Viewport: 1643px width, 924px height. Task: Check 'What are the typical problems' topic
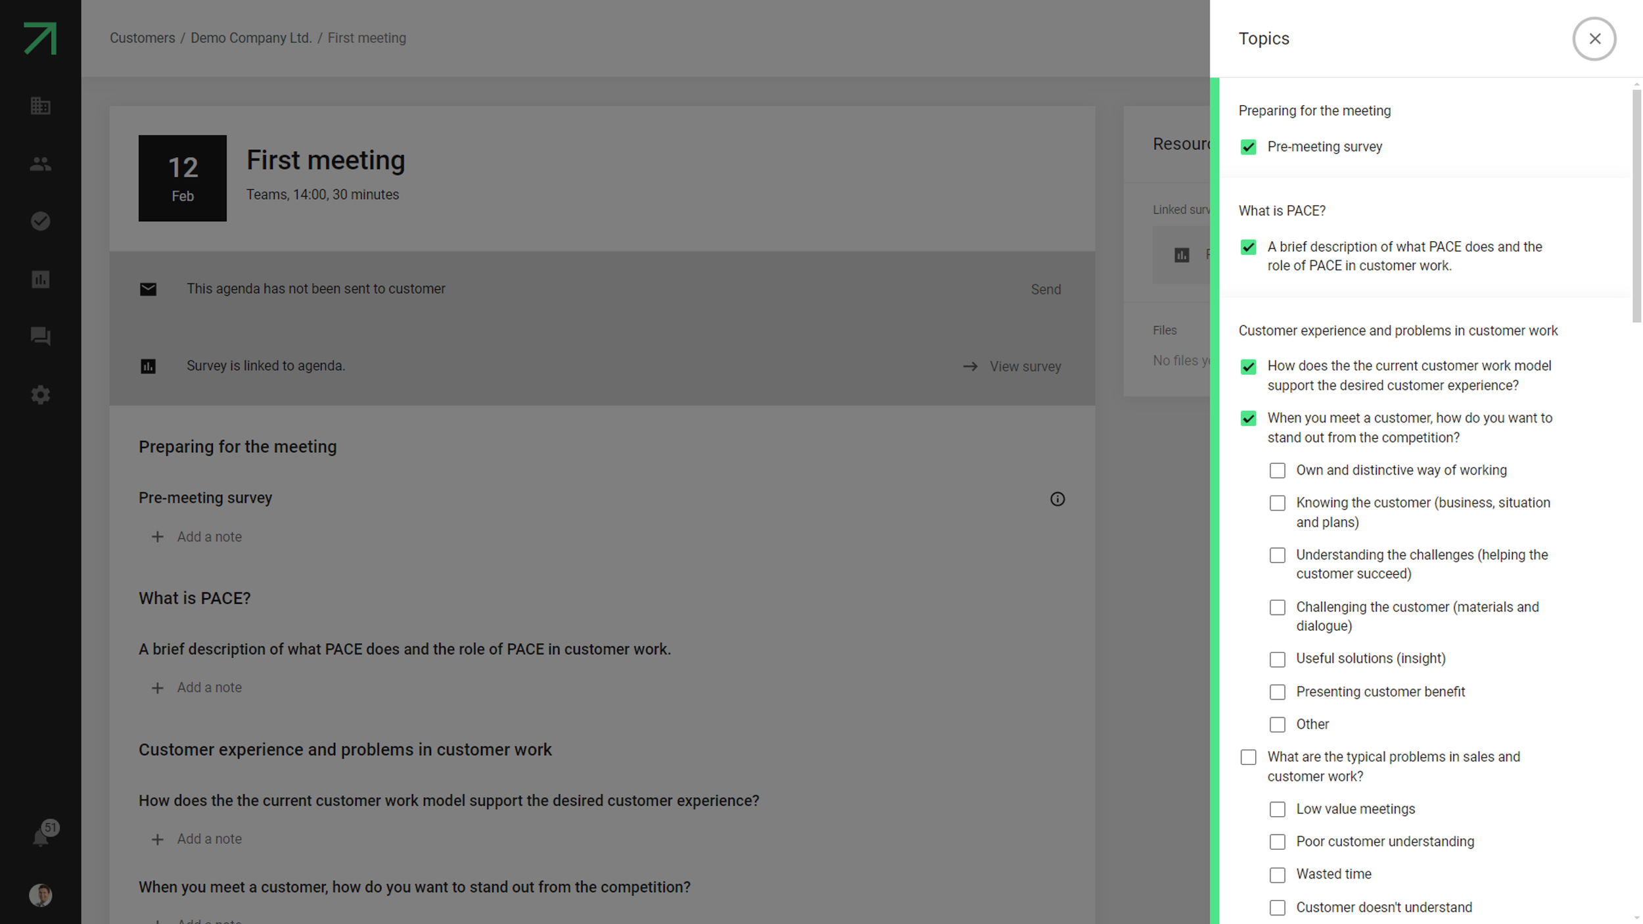pos(1248,757)
